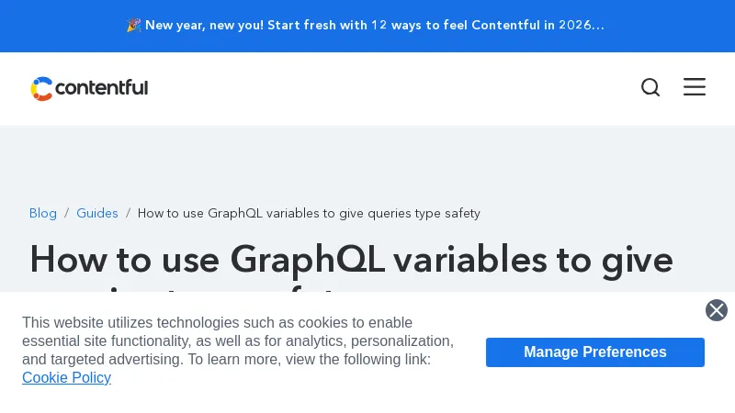Open the hamburger navigation menu
Screen dimensions: 735x413
[x=695, y=87]
